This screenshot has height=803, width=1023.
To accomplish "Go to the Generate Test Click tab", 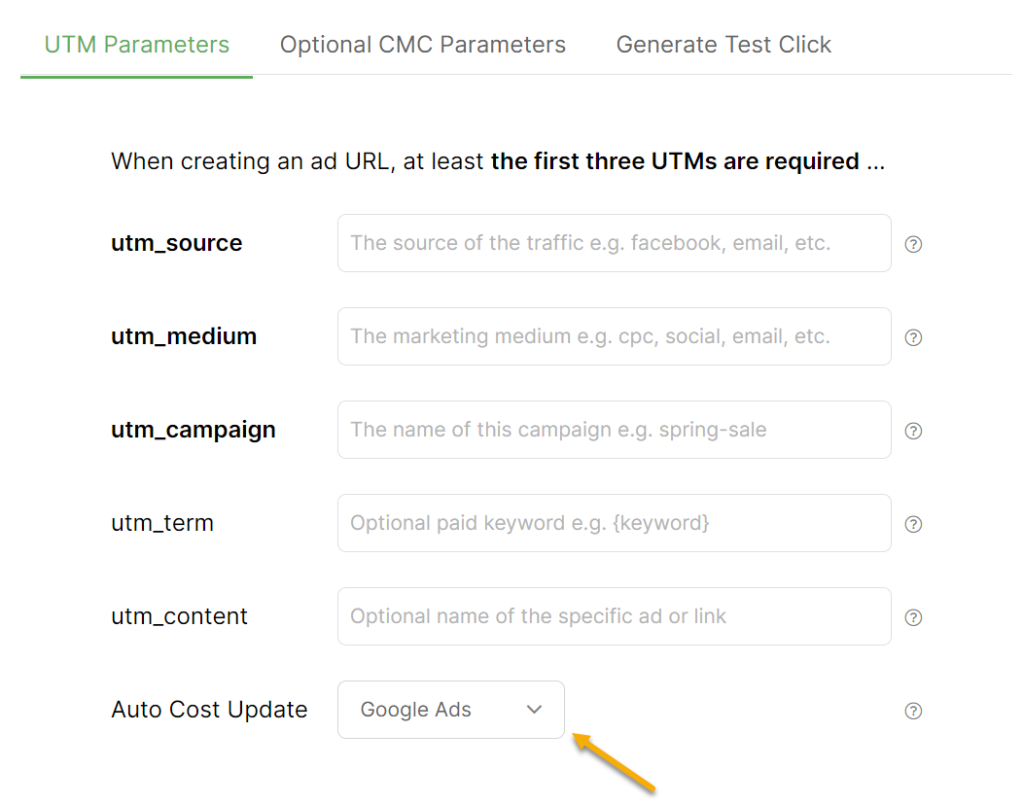I will (723, 45).
